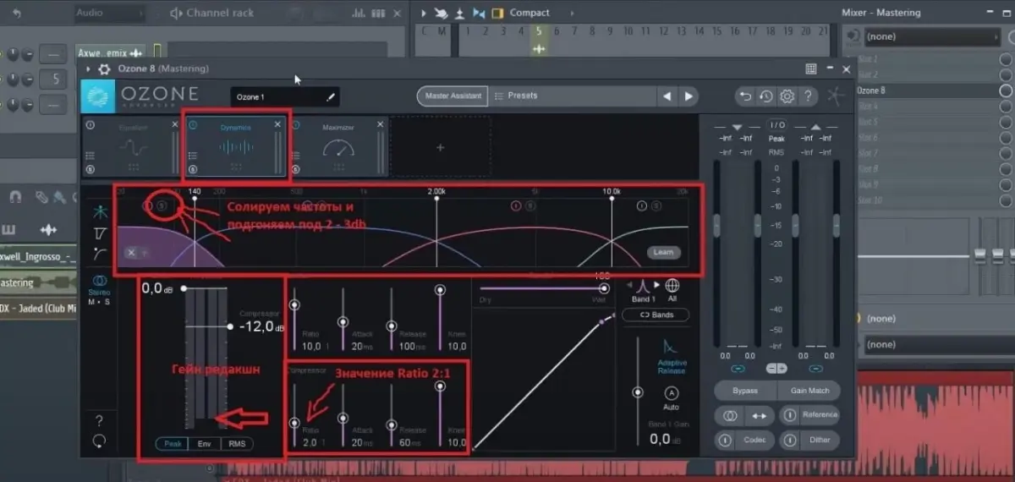Click the Band 1 selector icon
Image resolution: width=1015 pixels, height=482 pixels.
pyautogui.click(x=642, y=286)
